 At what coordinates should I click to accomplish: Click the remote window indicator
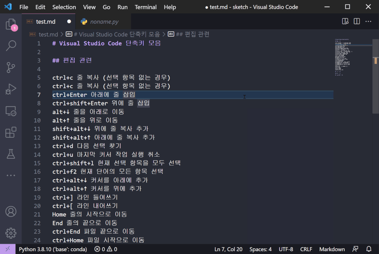coord(8,249)
